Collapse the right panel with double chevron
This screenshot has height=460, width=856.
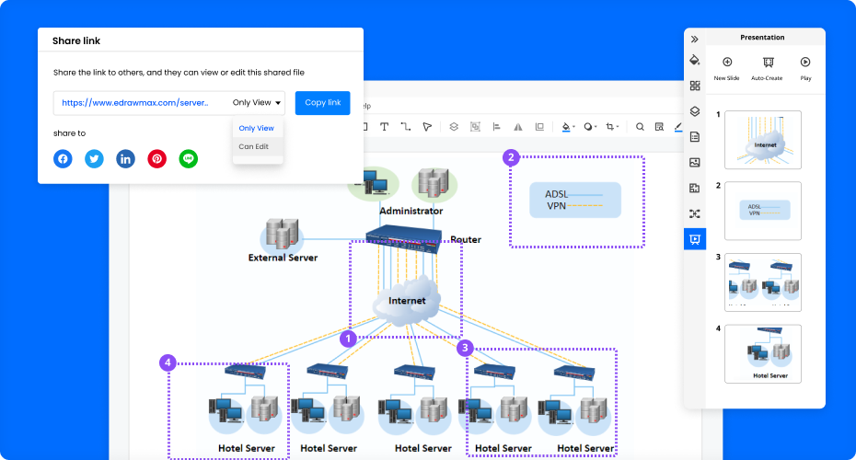click(x=695, y=39)
